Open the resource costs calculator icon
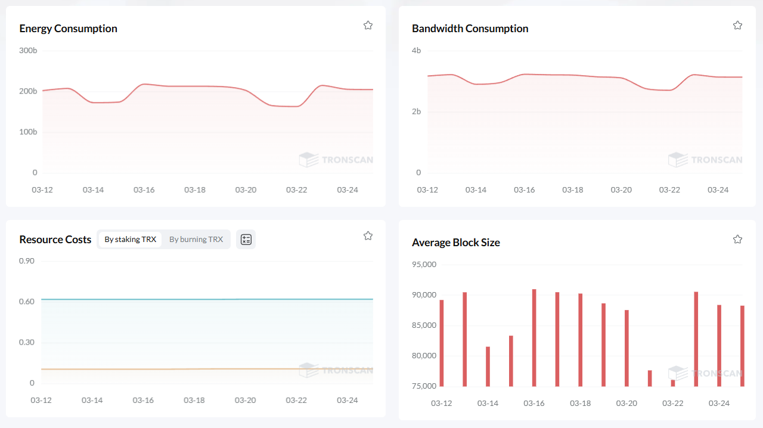 point(246,240)
